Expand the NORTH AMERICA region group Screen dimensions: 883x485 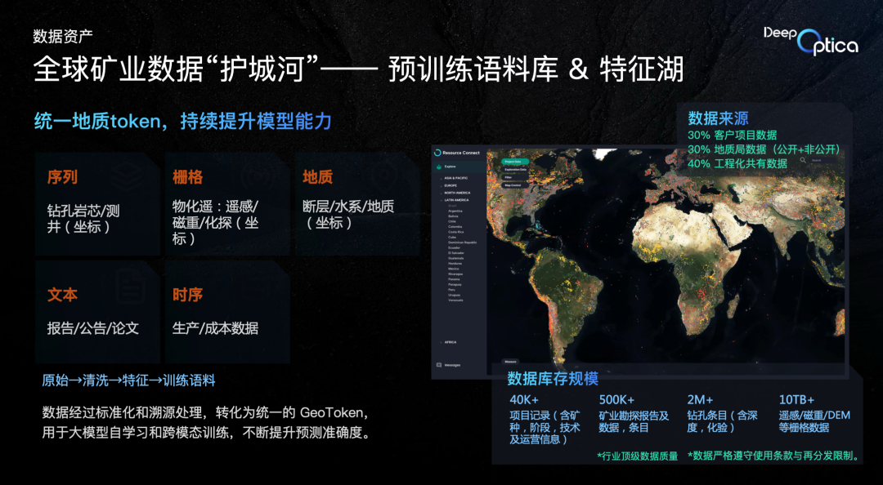tap(458, 193)
